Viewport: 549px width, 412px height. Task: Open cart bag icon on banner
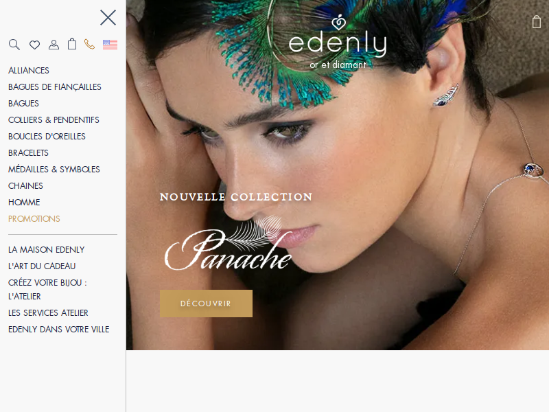537,22
